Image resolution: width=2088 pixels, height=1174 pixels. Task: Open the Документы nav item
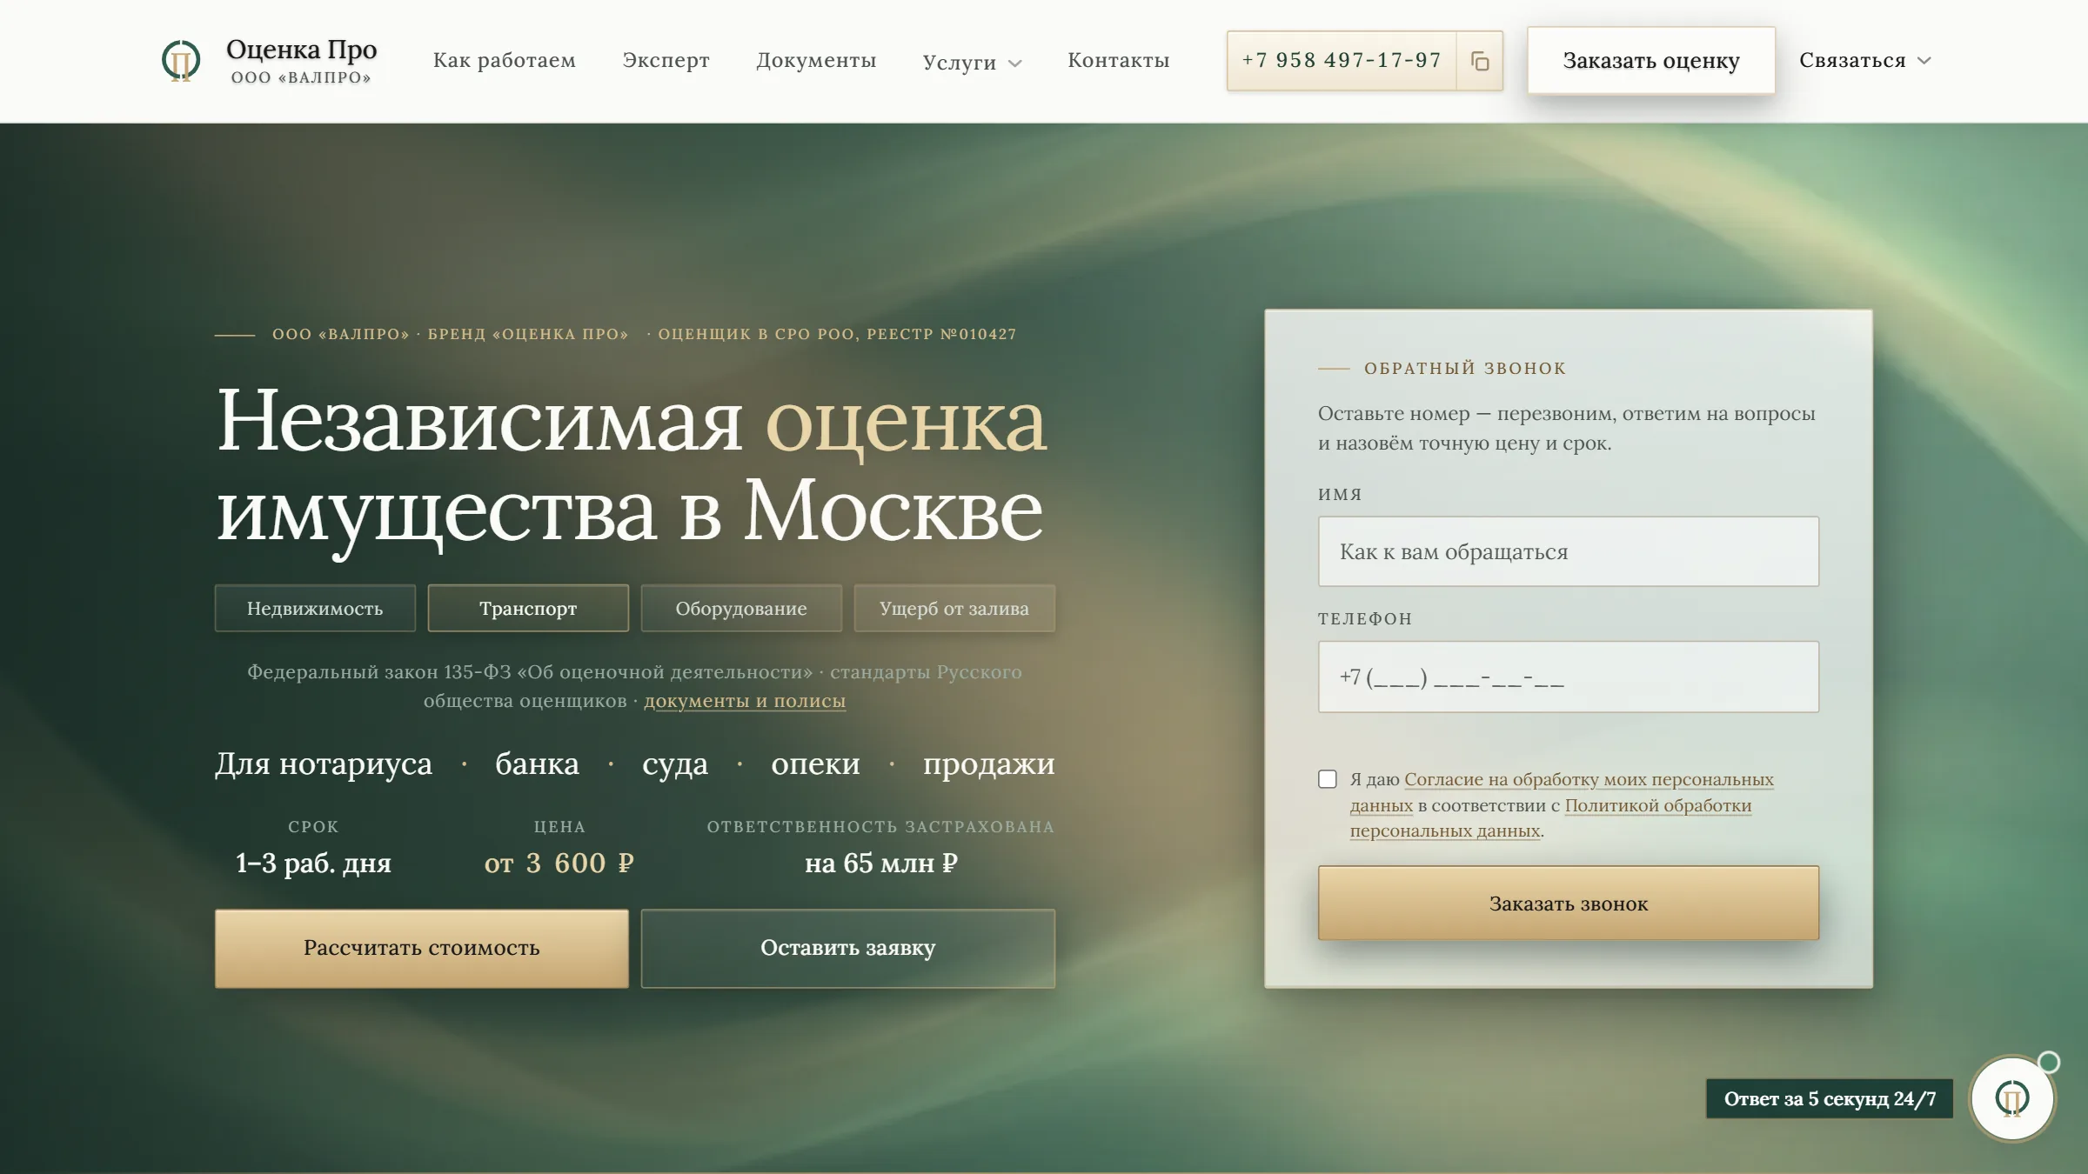click(816, 60)
